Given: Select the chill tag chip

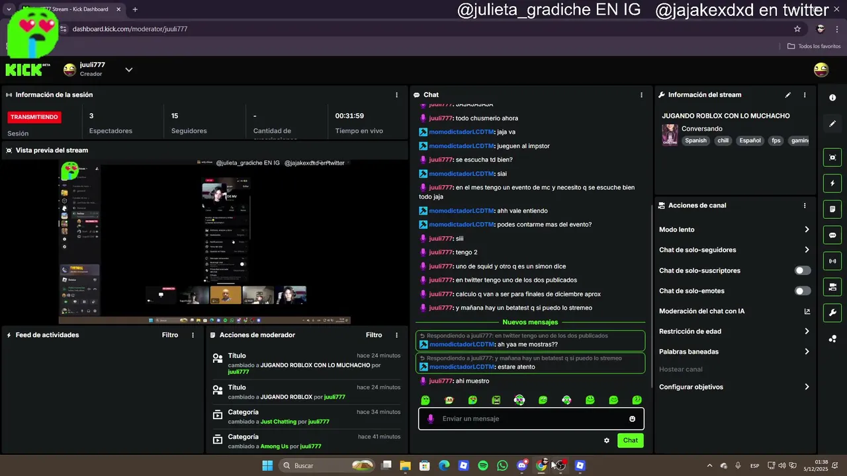Looking at the screenshot, I should 723,141.
